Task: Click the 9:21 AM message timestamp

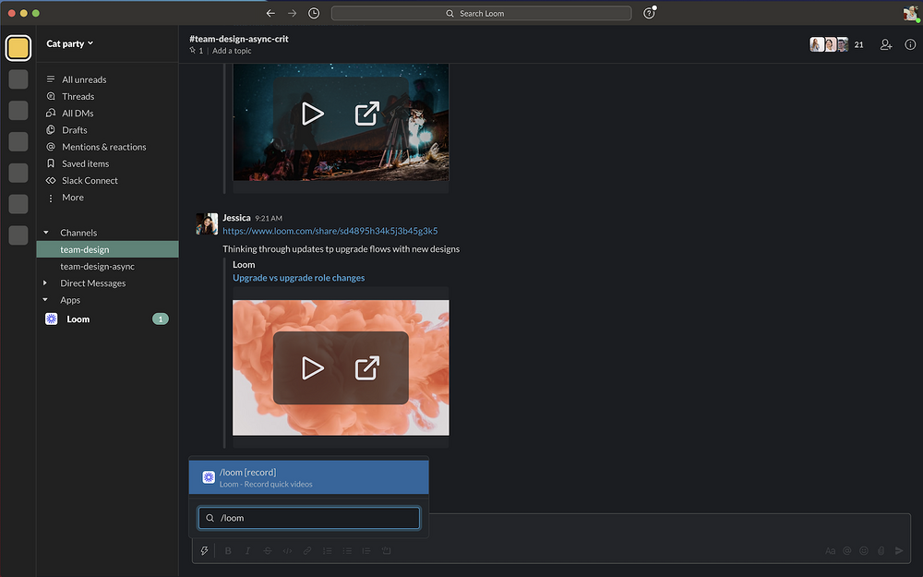Action: [x=269, y=219]
